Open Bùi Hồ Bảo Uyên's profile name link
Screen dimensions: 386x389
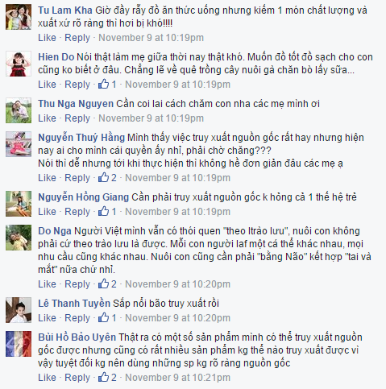coord(77,337)
